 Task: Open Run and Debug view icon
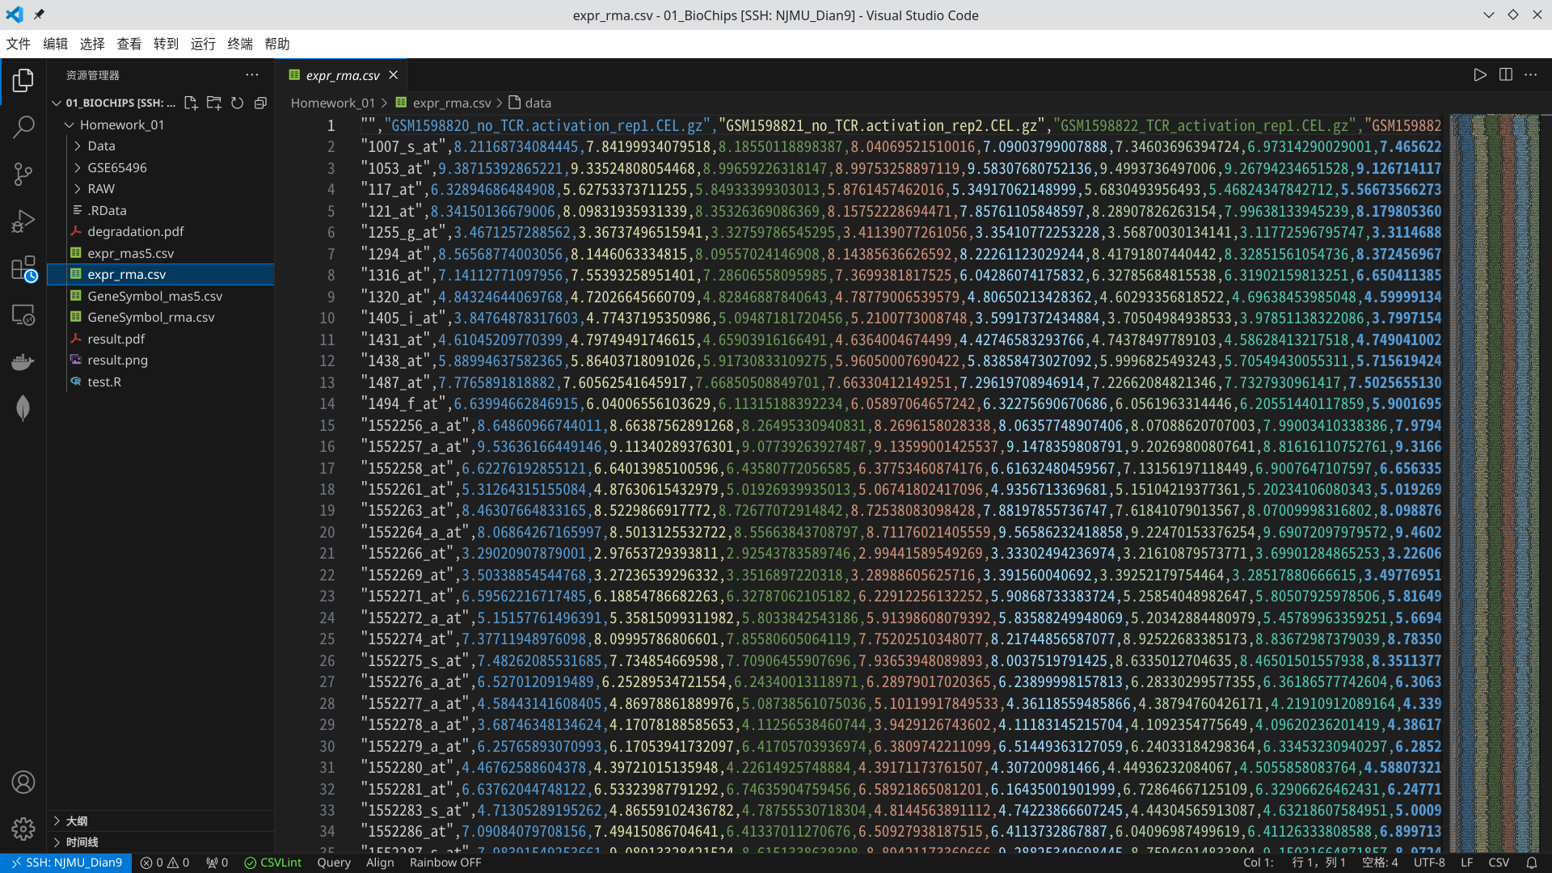point(23,221)
